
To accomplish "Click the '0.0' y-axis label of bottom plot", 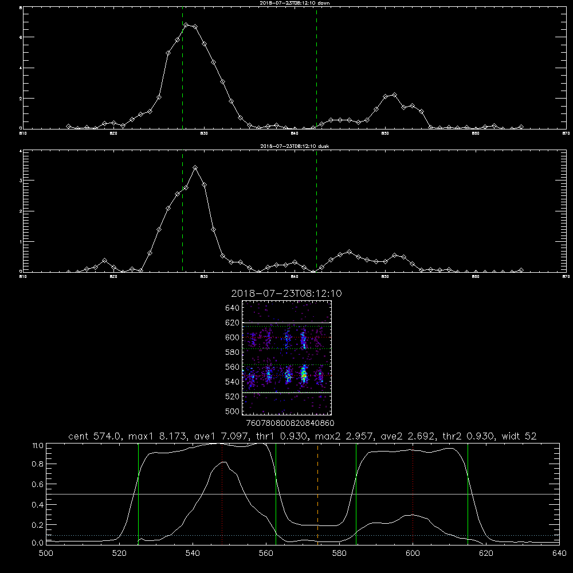I will pyautogui.click(x=38, y=543).
